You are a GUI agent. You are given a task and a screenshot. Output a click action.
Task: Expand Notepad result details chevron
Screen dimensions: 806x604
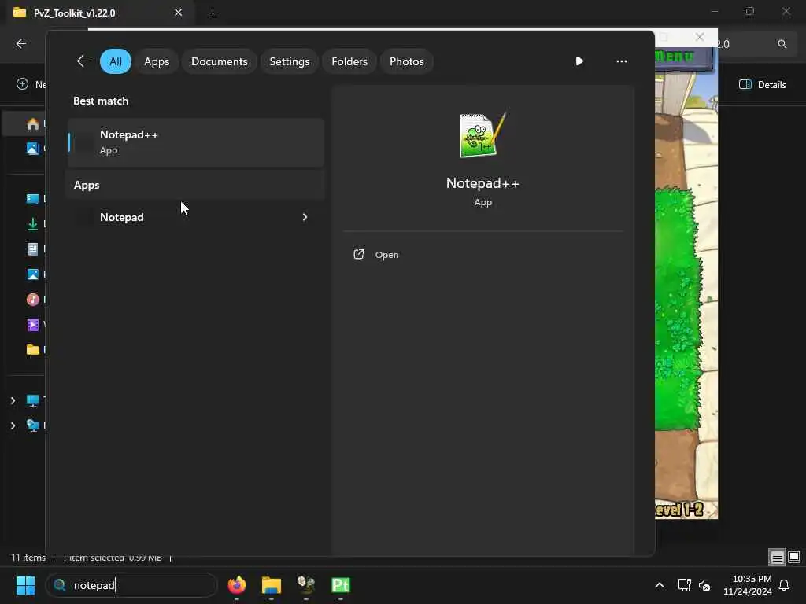(x=305, y=217)
